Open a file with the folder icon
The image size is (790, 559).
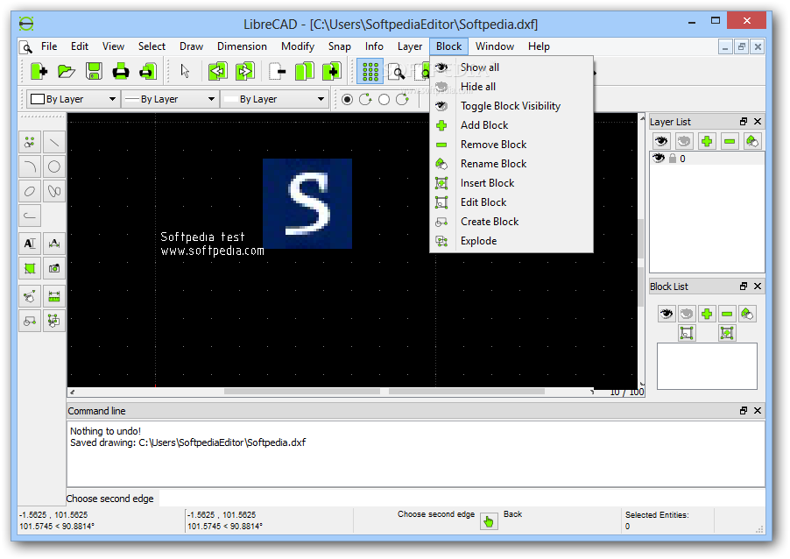(x=66, y=72)
